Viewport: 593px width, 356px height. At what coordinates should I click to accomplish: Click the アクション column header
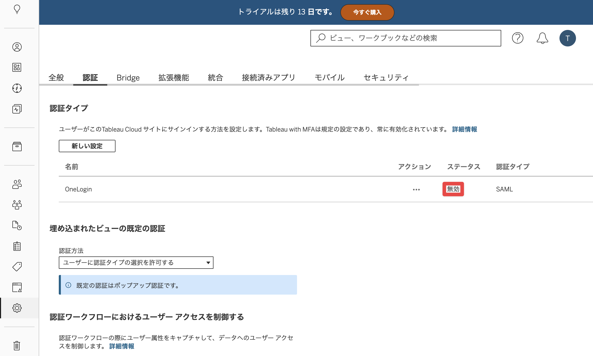point(415,167)
